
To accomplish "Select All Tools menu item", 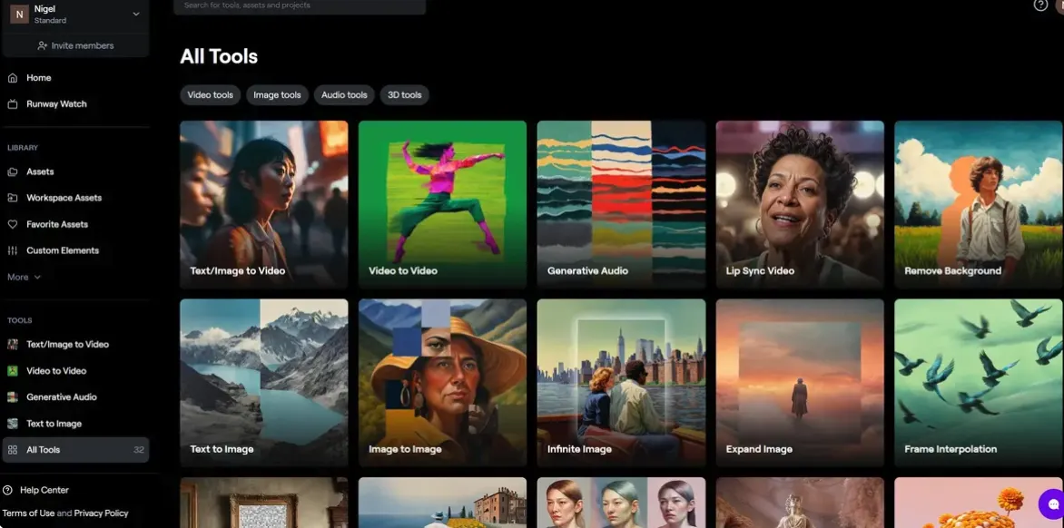I will point(75,450).
